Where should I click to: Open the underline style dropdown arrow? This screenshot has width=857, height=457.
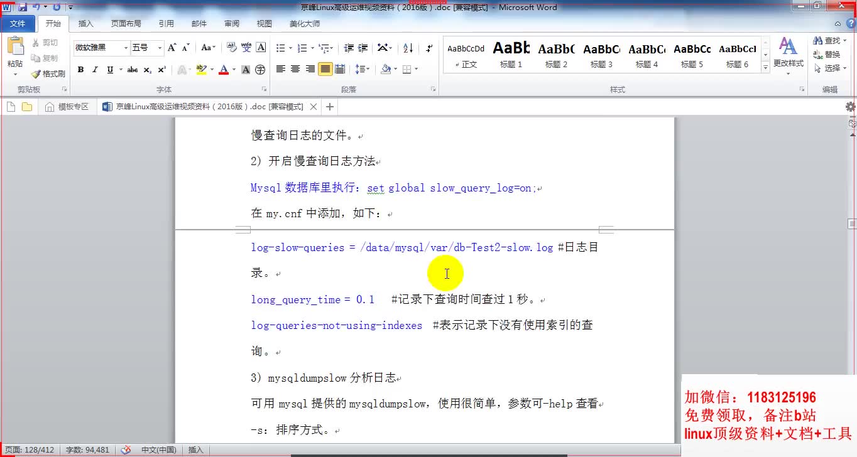pos(119,70)
